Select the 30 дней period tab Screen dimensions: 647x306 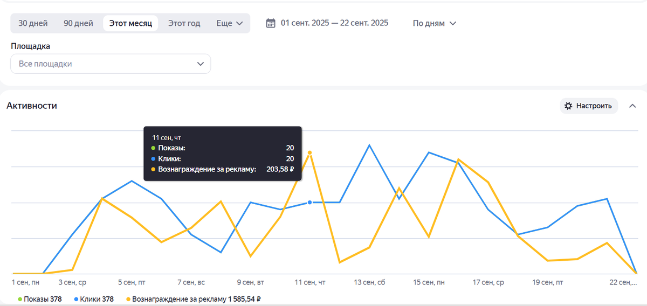click(x=33, y=23)
